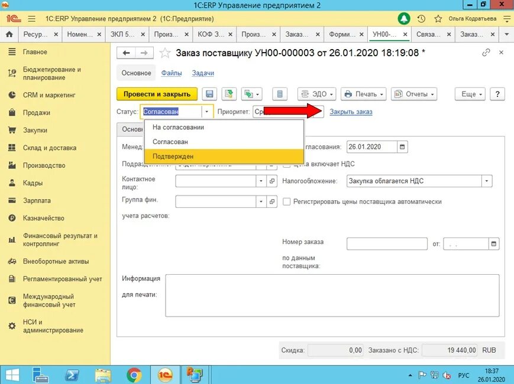Open File Explorer from taskbar
The height and width of the screenshot is (384, 514).
tap(102, 375)
